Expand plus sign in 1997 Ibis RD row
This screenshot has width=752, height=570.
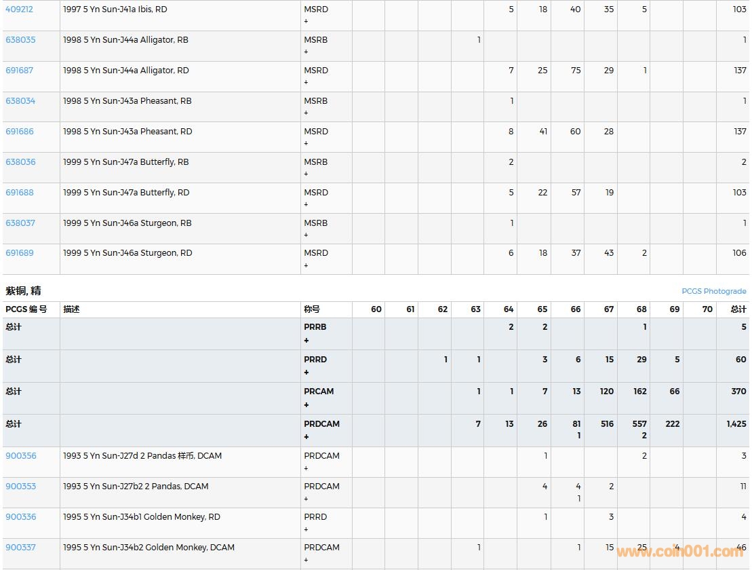(306, 22)
